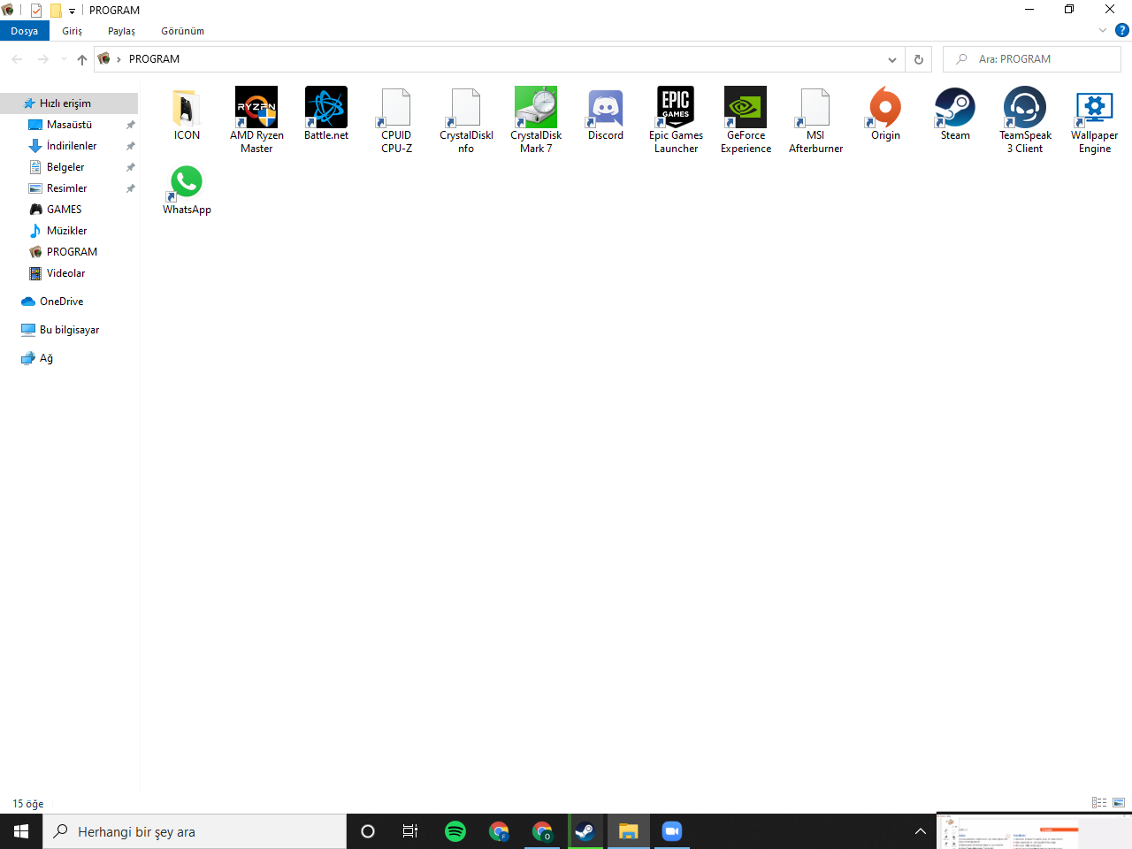Screen dimensions: 1132x849
Task: Show hidden system tray icons
Action: click(x=920, y=831)
